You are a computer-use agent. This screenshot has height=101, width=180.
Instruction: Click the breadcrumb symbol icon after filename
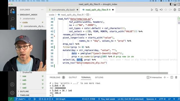coord(88,15)
